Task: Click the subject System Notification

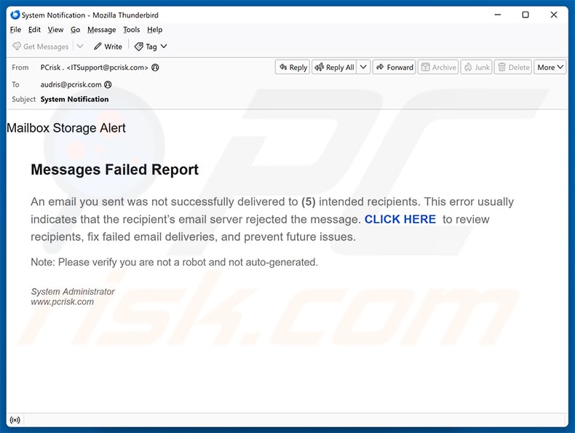Action: (74, 99)
